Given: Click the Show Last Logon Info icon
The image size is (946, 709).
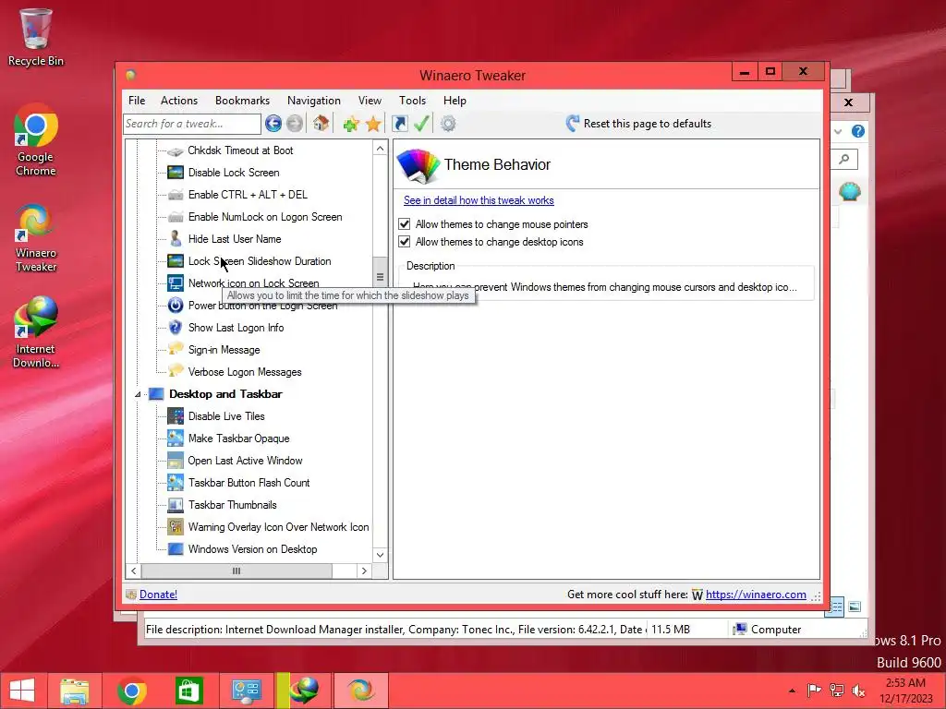Looking at the screenshot, I should [x=176, y=328].
